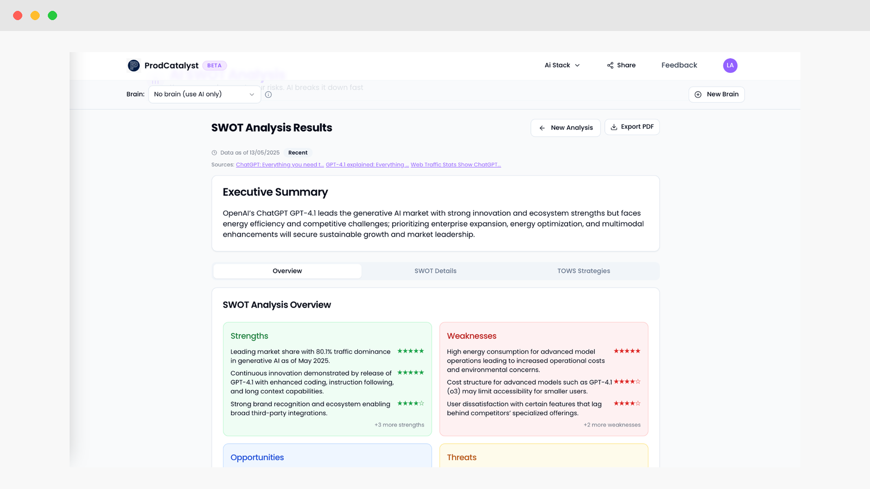Click the clock icon beside 'Data as of'

coord(214,153)
